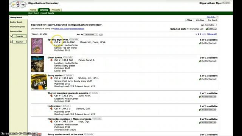Screen dimensions: 242x136
Task: Open Destiny Quest from the sidebar
Action: pyautogui.click(x=16, y=22)
